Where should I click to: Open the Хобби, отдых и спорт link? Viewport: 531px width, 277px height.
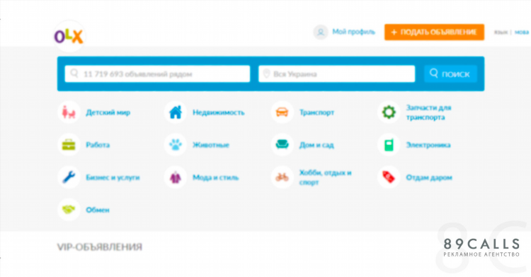click(326, 177)
